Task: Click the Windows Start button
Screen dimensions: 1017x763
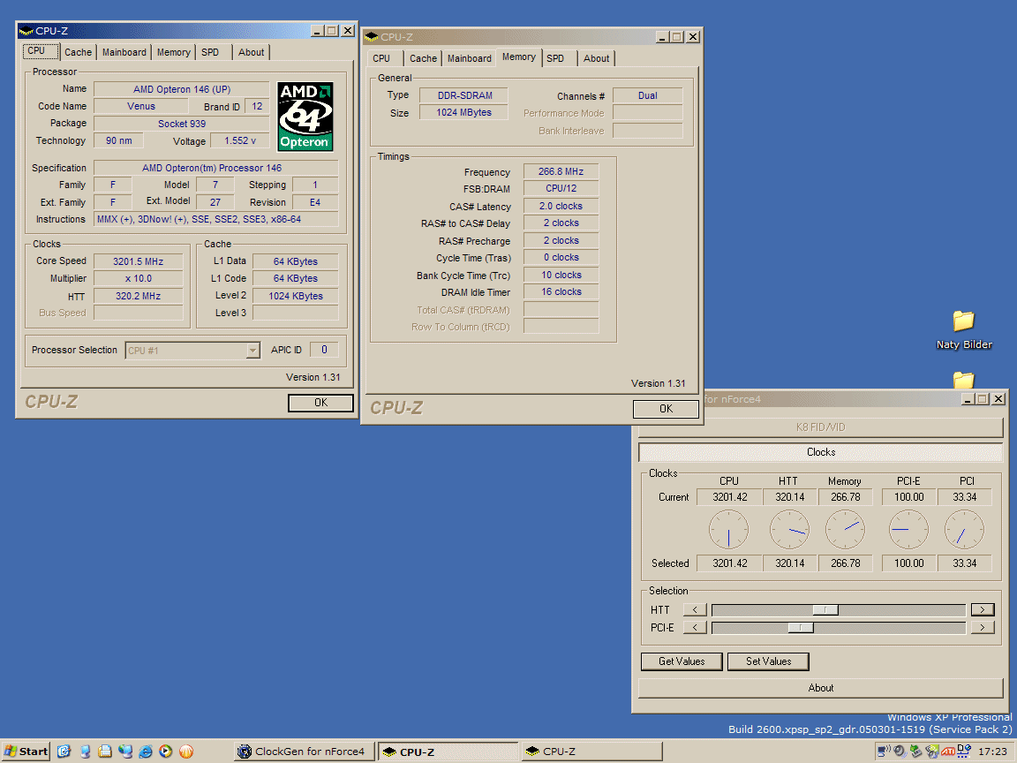Action: (26, 752)
